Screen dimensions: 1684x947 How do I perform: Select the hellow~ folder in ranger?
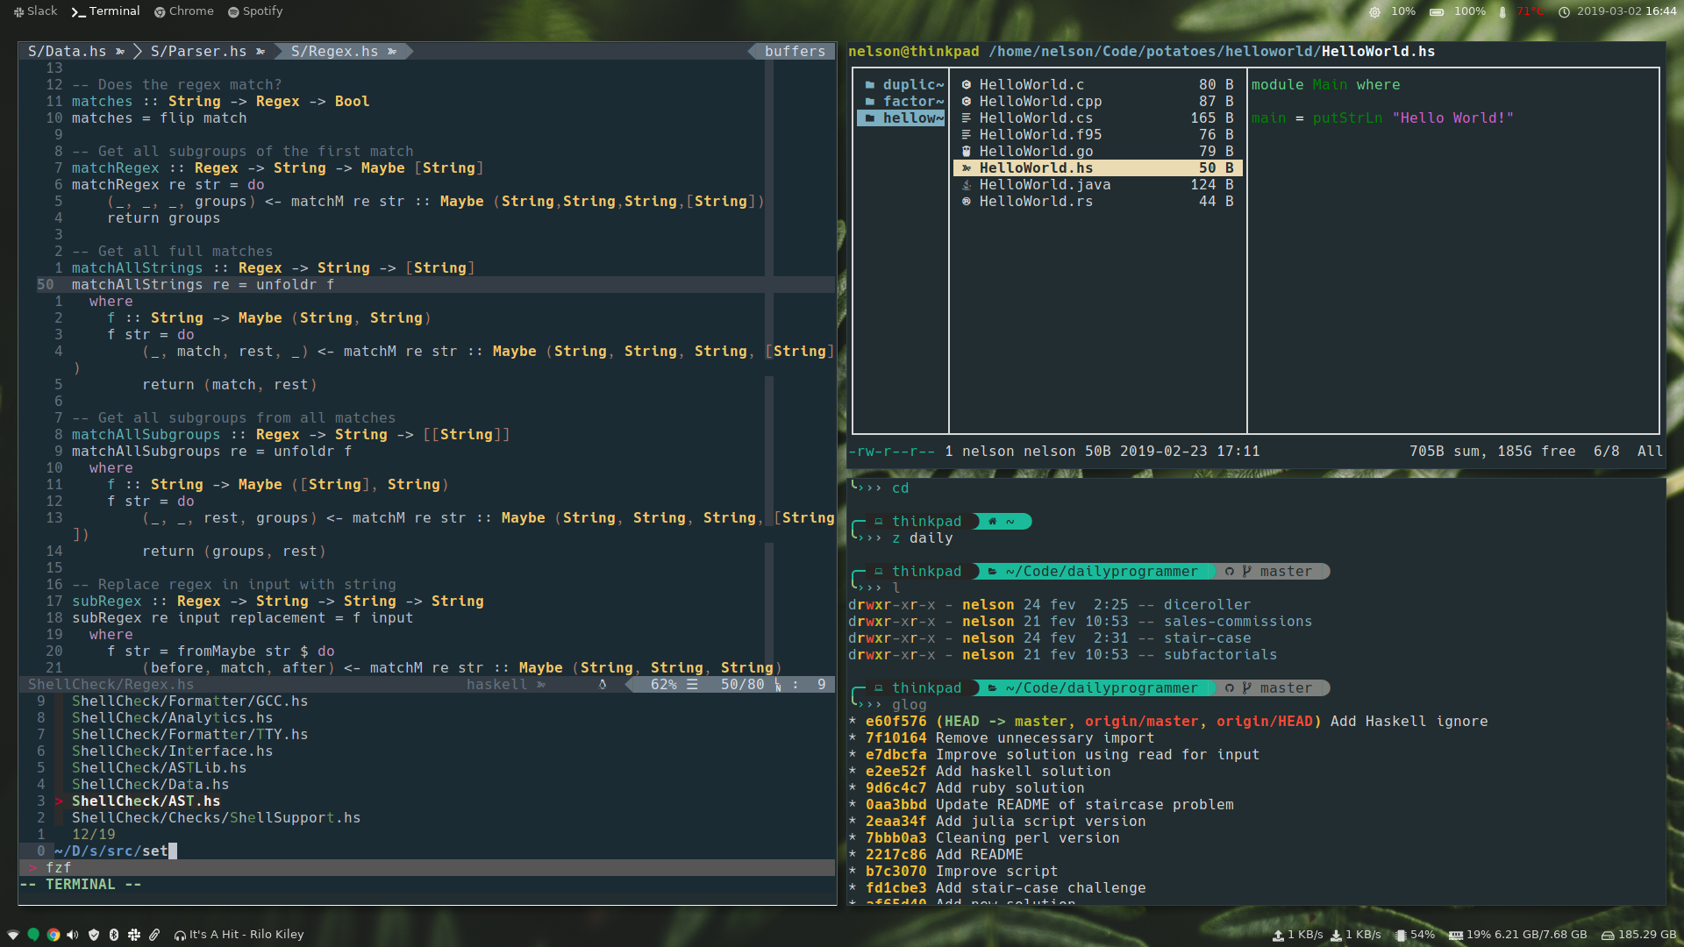pos(903,118)
